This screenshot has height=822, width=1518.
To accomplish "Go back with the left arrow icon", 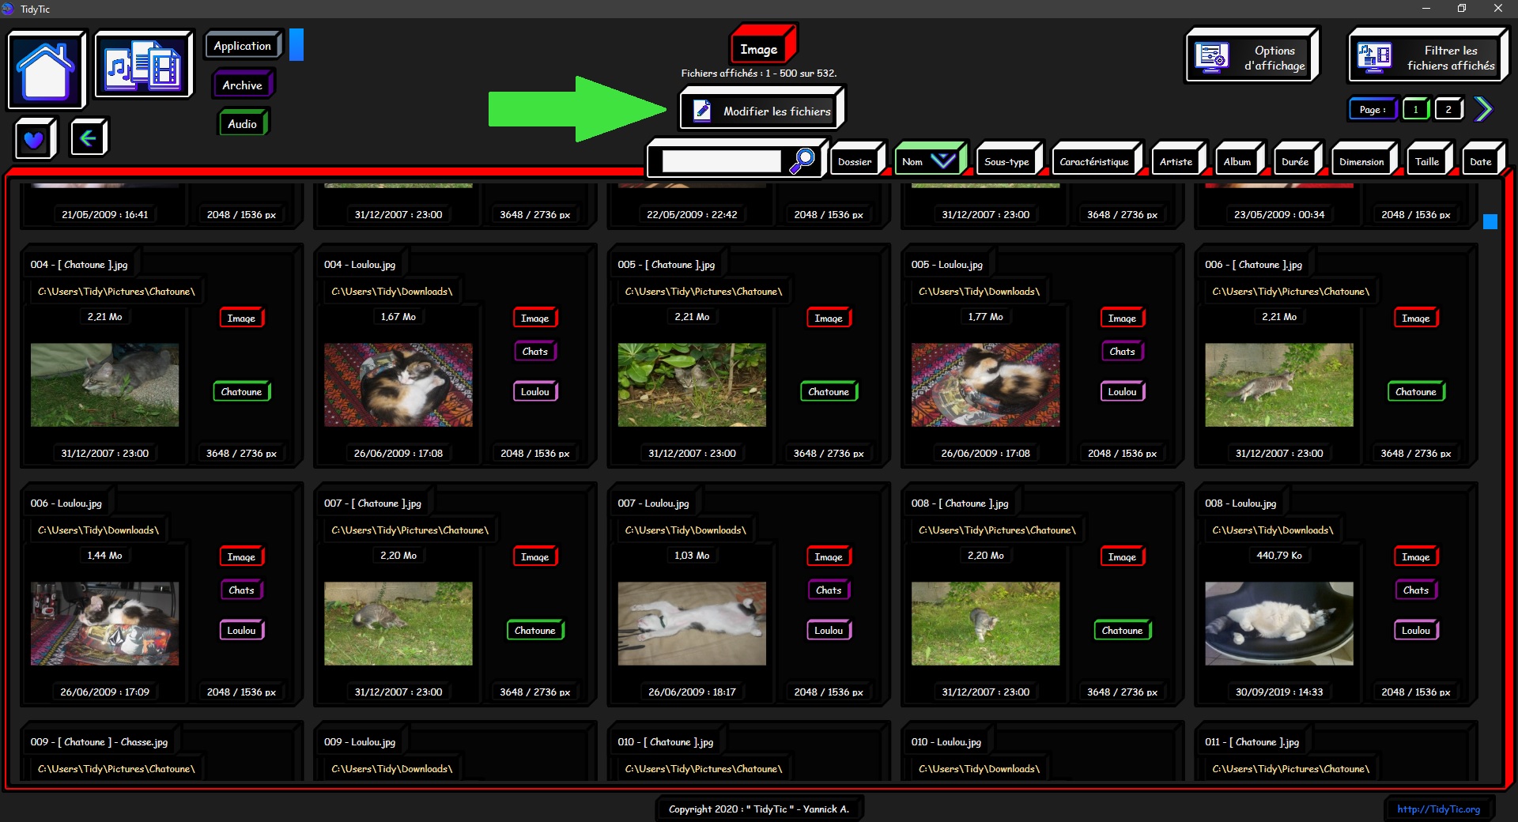I will (x=88, y=138).
